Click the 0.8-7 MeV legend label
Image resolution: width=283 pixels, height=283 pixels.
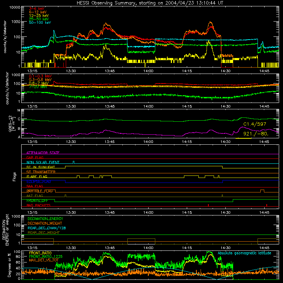pyautogui.click(x=39, y=83)
